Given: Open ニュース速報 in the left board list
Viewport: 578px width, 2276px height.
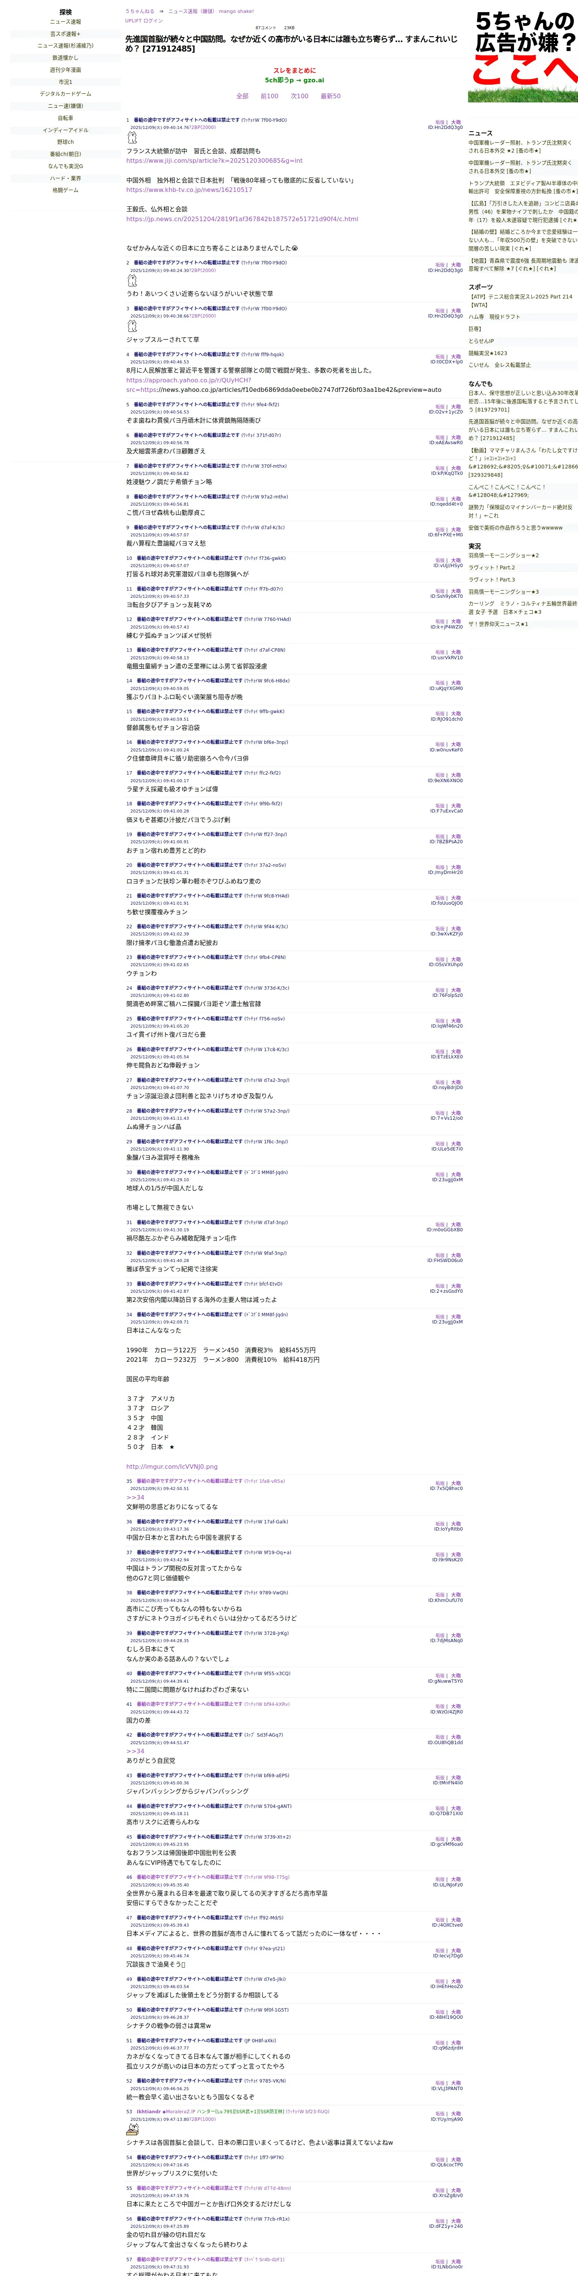Looking at the screenshot, I should (x=65, y=22).
